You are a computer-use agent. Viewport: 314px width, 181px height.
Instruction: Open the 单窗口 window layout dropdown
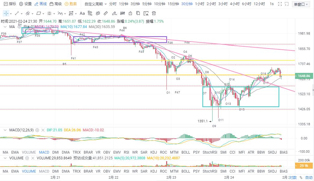[x=301, y=4]
